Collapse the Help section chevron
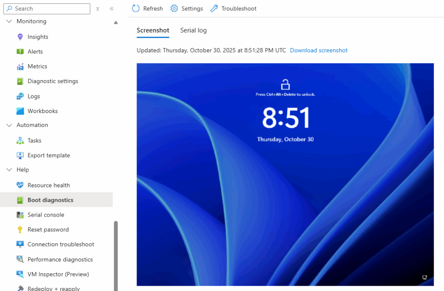The width and height of the screenshot is (444, 291). point(10,170)
